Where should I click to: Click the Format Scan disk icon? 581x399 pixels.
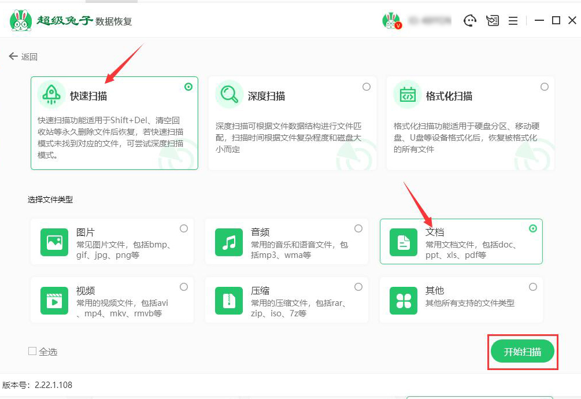407,94
